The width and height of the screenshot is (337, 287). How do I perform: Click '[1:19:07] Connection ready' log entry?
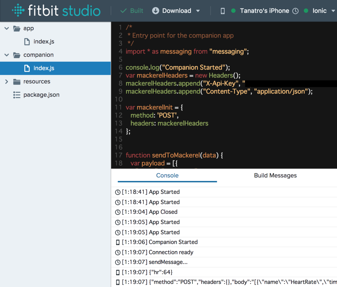[x=158, y=252]
